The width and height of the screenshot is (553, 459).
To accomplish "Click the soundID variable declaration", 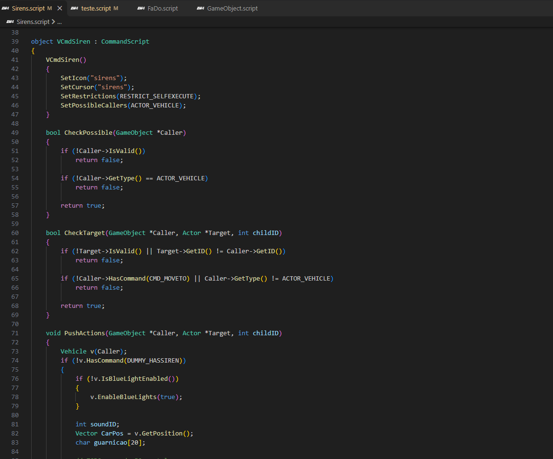I will coord(103,424).
